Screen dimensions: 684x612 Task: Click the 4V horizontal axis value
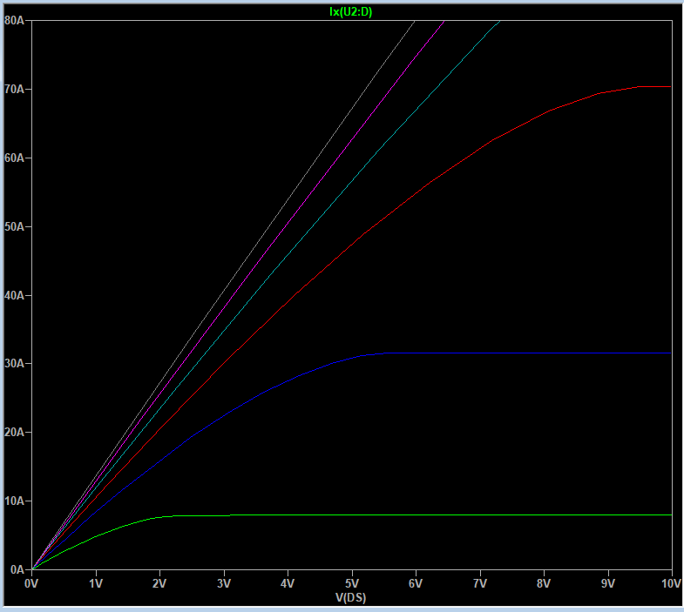(x=288, y=583)
